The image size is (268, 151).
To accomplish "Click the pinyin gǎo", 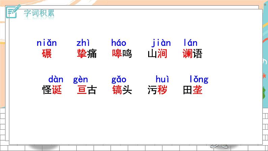I will (119, 80).
